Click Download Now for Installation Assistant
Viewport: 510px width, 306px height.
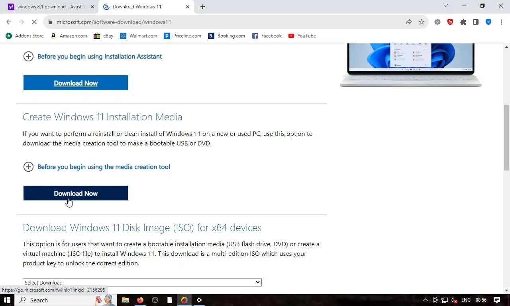point(76,83)
